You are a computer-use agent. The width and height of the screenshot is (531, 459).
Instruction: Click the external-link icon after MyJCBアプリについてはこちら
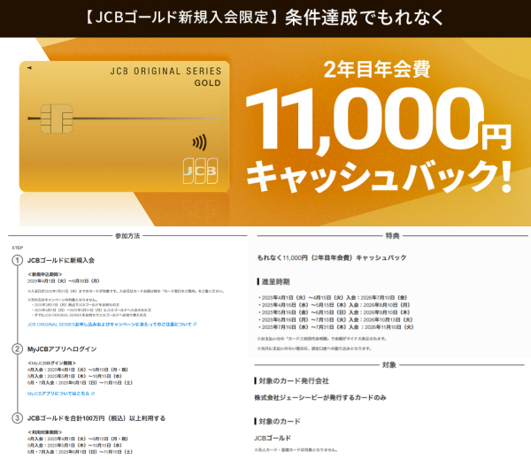93,394
